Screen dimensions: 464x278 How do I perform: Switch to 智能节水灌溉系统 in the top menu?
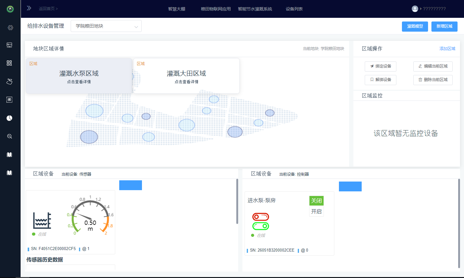[255, 9]
